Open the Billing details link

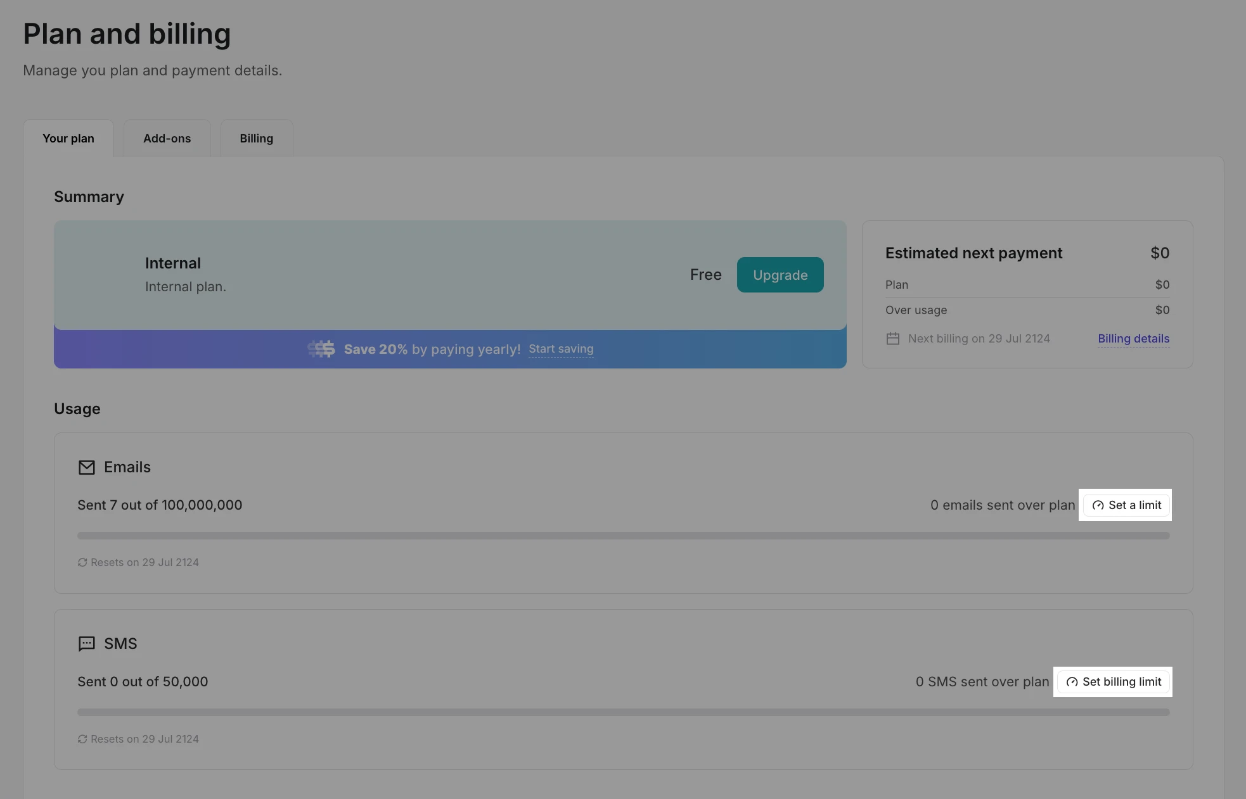click(x=1133, y=339)
